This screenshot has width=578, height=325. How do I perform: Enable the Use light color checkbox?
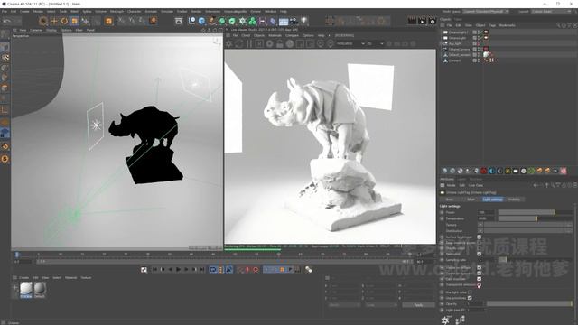coord(470,292)
